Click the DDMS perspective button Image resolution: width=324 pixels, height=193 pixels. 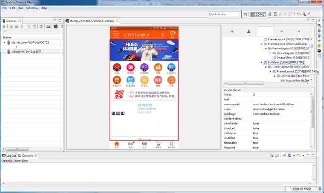(x=258, y=14)
